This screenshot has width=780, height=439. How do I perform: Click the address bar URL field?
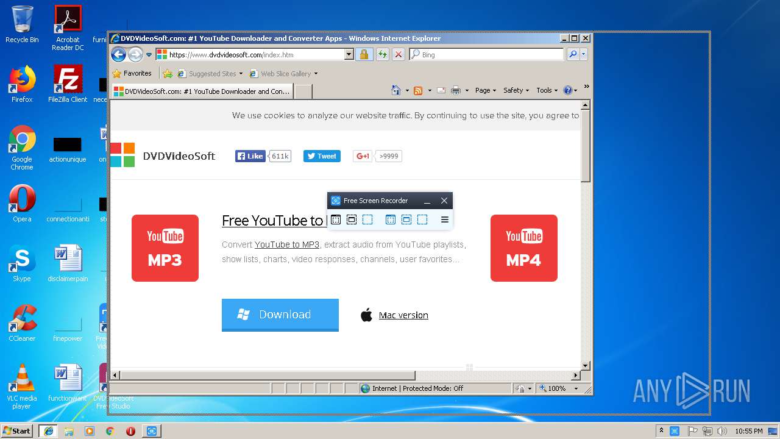(x=255, y=55)
